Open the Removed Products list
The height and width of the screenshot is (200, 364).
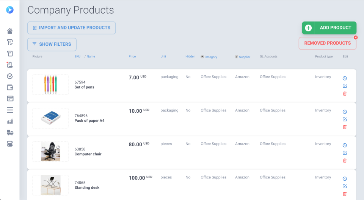tap(327, 43)
